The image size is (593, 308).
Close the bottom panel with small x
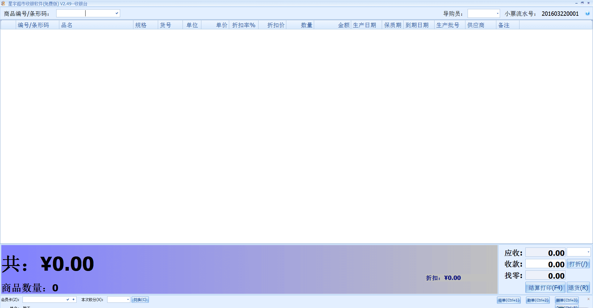(588, 299)
